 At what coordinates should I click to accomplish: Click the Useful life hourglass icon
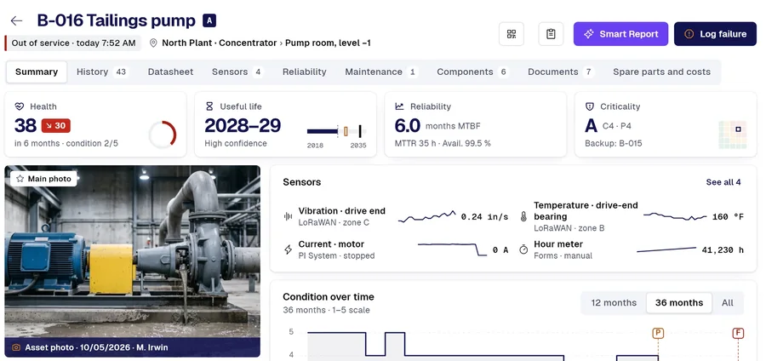[209, 106]
